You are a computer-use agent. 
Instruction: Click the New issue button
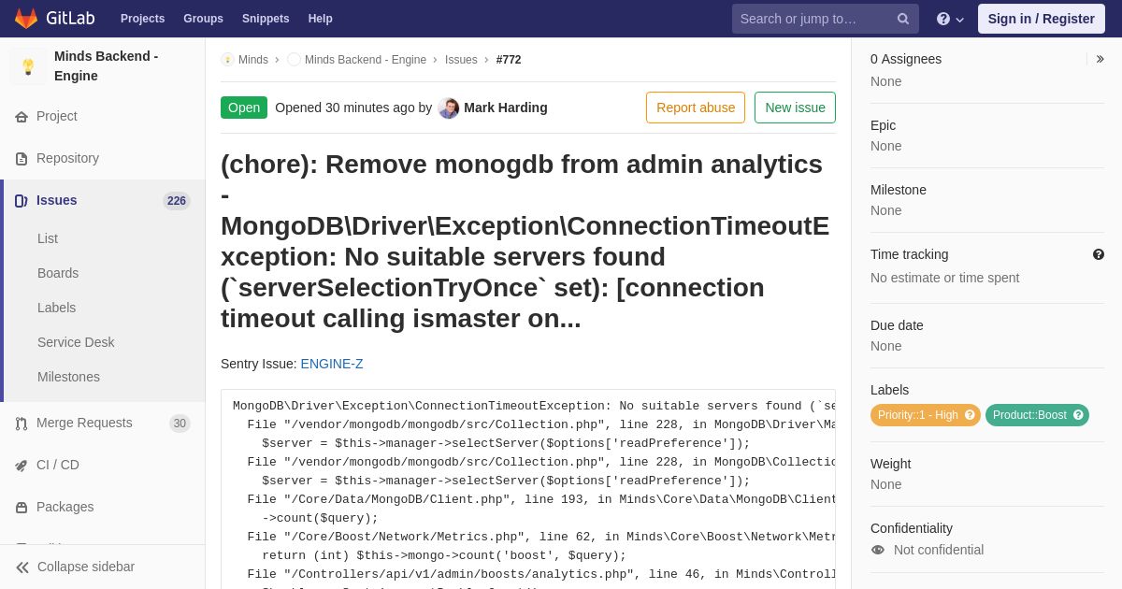click(x=795, y=108)
